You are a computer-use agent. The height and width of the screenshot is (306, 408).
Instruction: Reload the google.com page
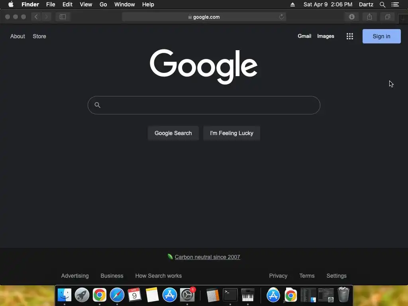click(282, 17)
